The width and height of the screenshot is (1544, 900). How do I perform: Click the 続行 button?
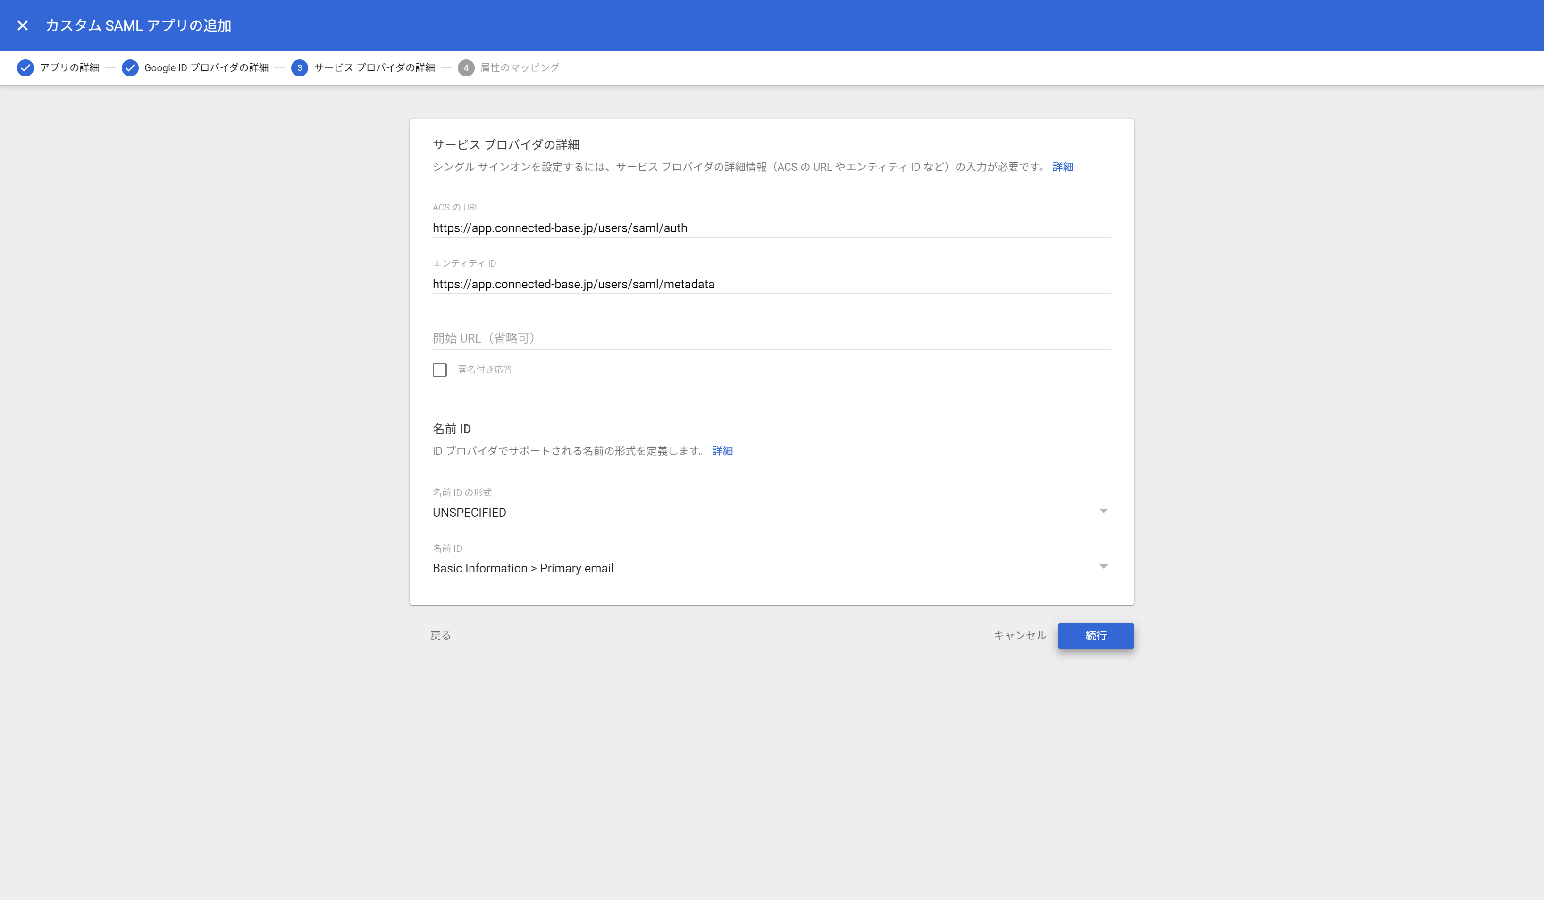pyautogui.click(x=1096, y=636)
